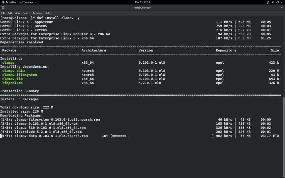Click 'CentOS Linux 8 - Extras' line

click(23, 30)
